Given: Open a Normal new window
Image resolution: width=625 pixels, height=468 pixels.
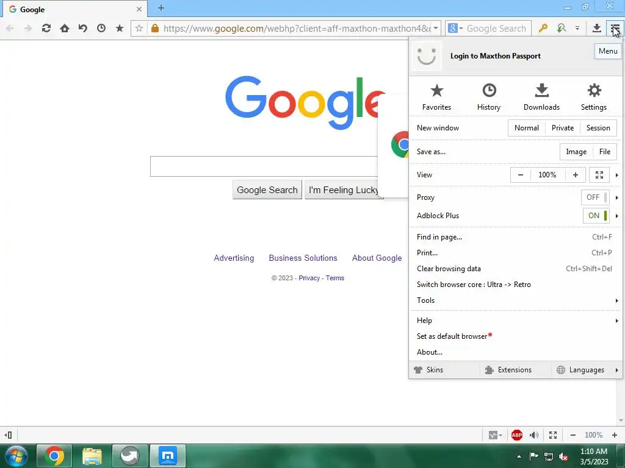Looking at the screenshot, I should (527, 128).
